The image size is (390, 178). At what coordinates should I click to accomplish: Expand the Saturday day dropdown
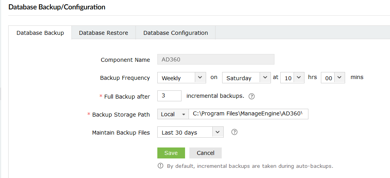(x=246, y=77)
